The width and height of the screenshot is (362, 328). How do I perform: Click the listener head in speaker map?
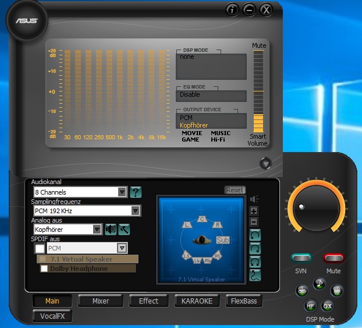(x=202, y=240)
